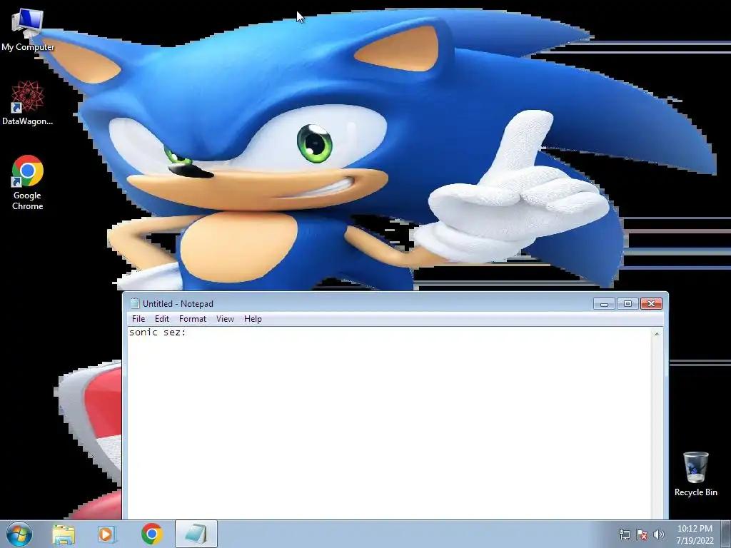Image resolution: width=731 pixels, height=548 pixels.
Task: Click the Notepad taskbar button
Action: coord(196,534)
